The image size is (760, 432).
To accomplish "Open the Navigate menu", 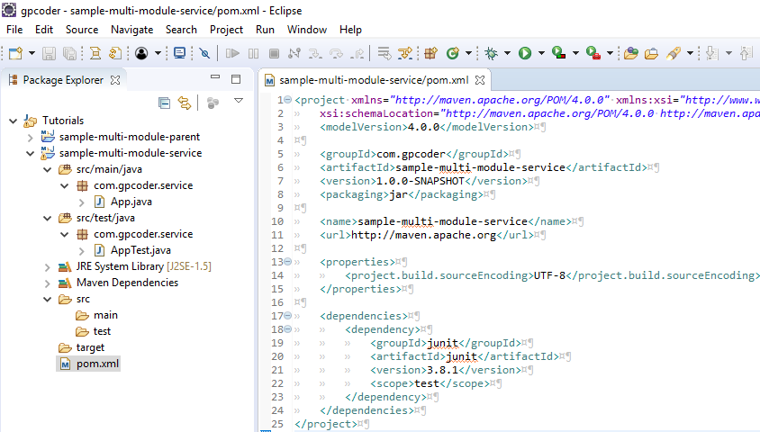I will pos(131,29).
